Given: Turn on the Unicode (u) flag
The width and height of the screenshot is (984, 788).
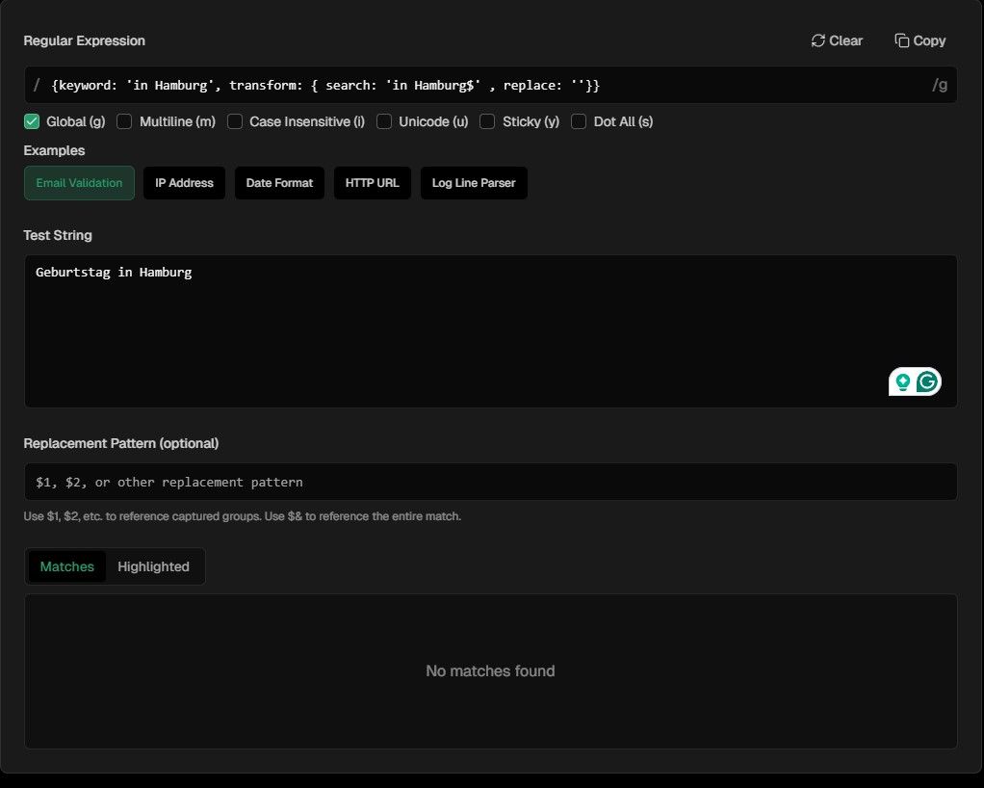Looking at the screenshot, I should point(384,121).
